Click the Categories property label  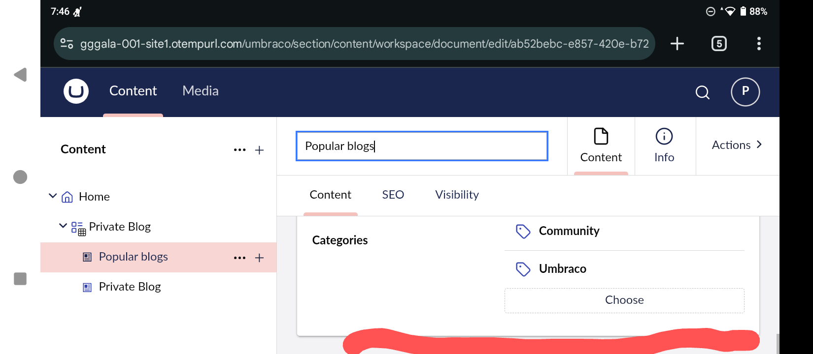point(340,240)
